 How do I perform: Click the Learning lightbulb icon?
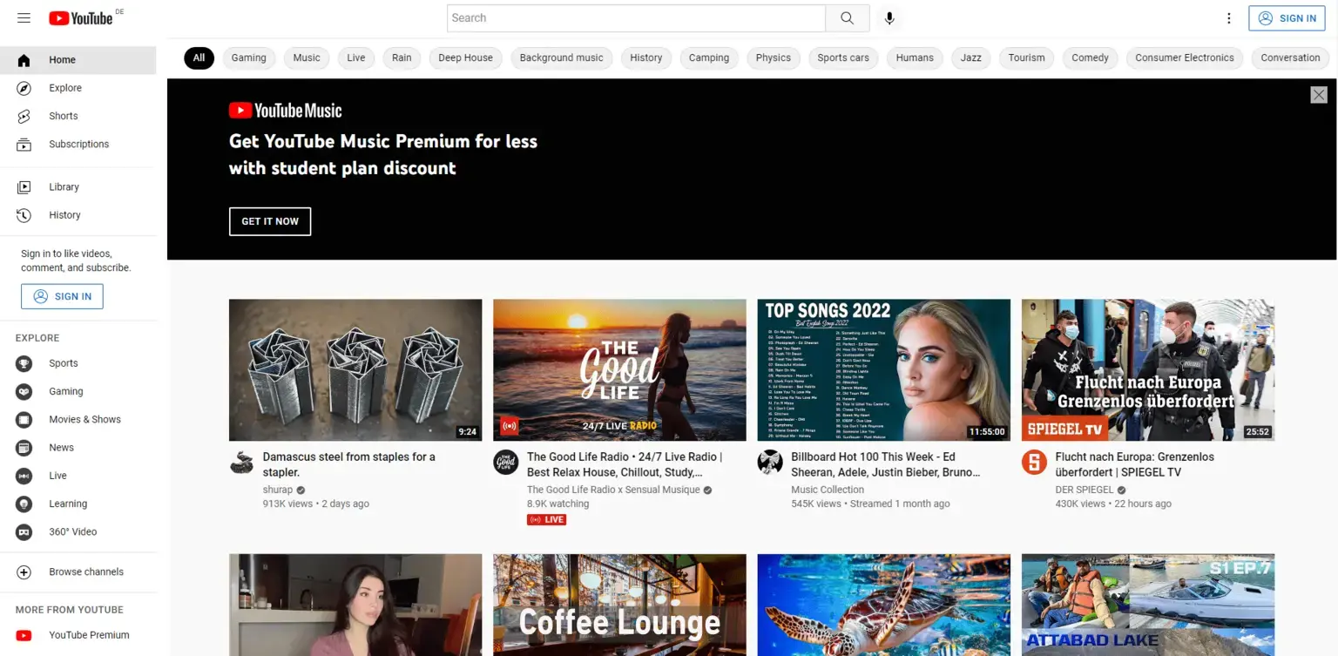point(24,504)
